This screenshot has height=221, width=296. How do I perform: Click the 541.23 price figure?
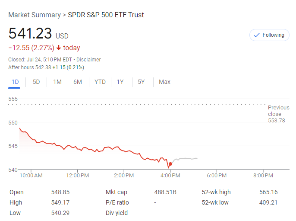pos(30,34)
